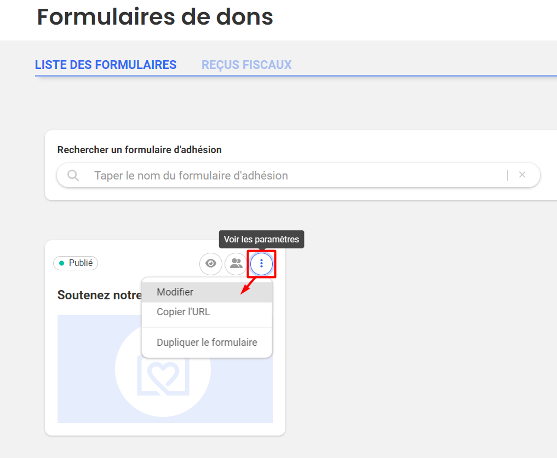
Task: Choose Modifier from the menu
Action: (x=206, y=292)
